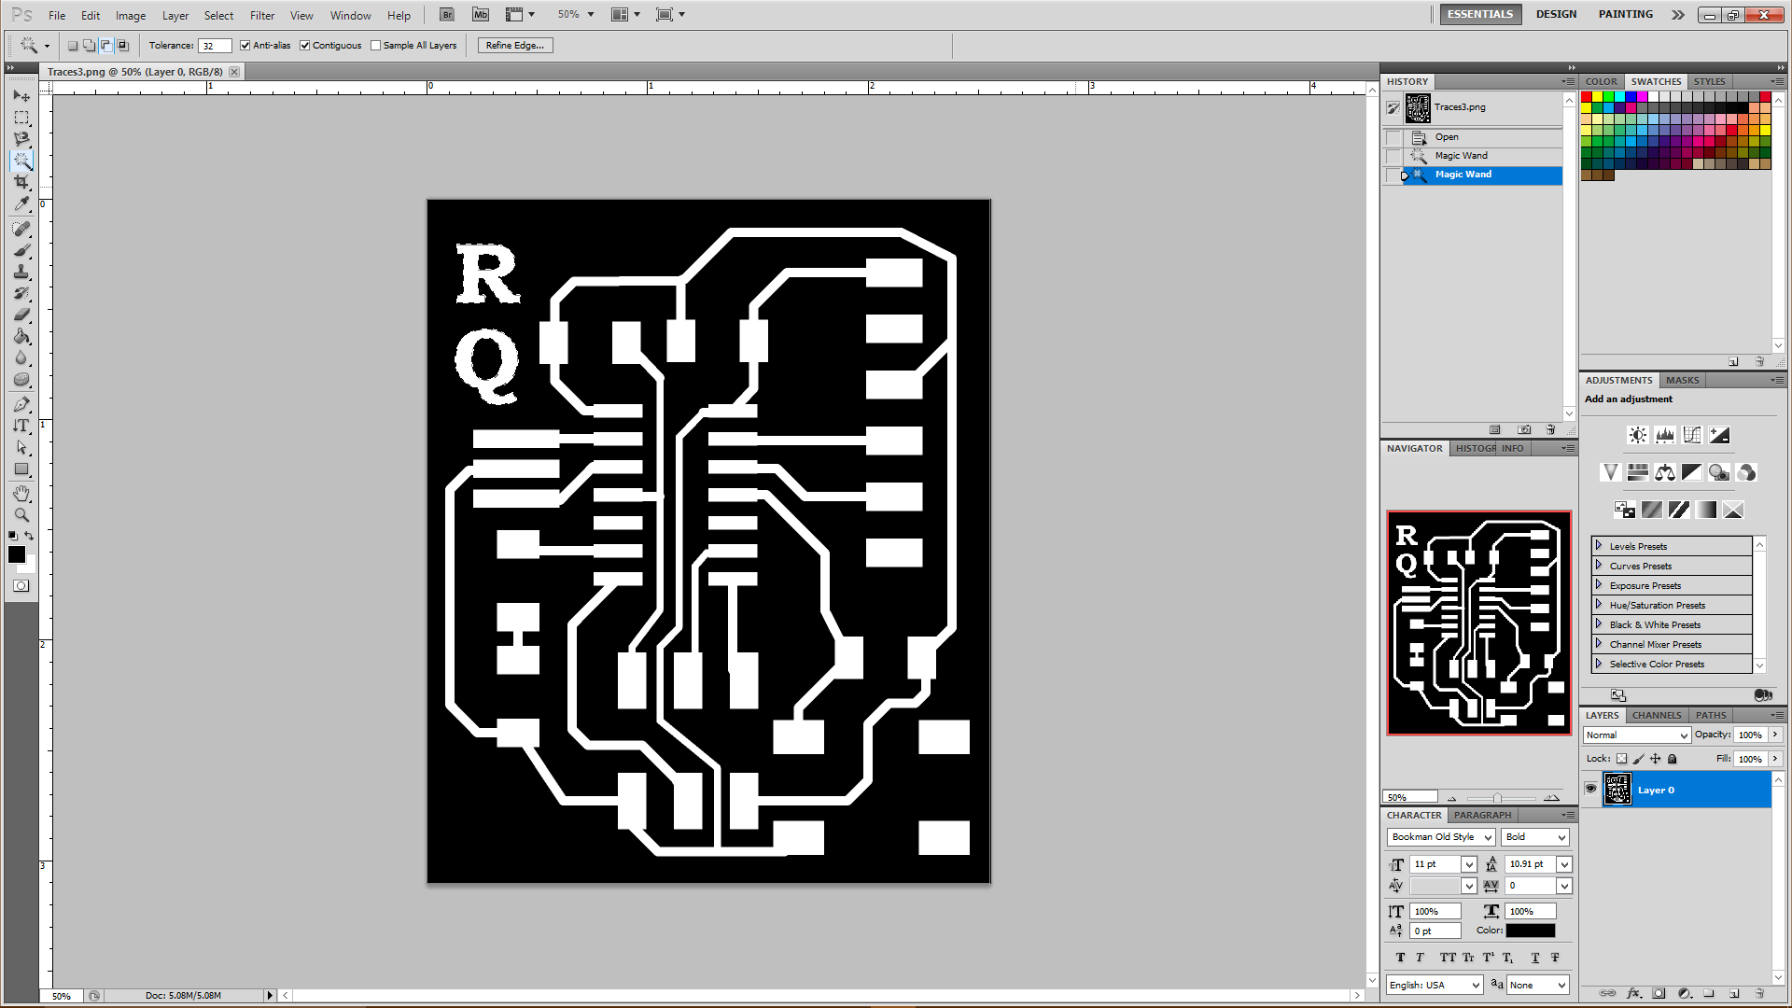Select the Clone Stamp tool

pyautogui.click(x=21, y=272)
